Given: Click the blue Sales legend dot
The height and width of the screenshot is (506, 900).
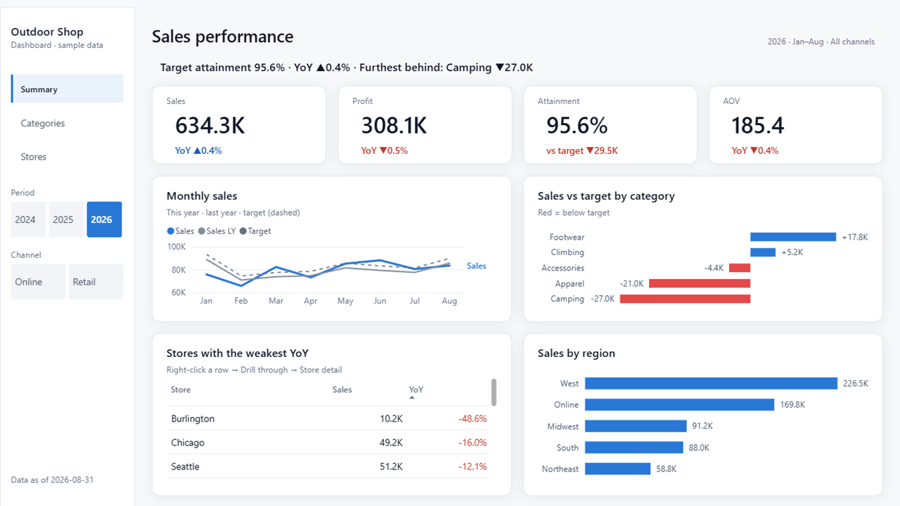Looking at the screenshot, I should coord(170,231).
